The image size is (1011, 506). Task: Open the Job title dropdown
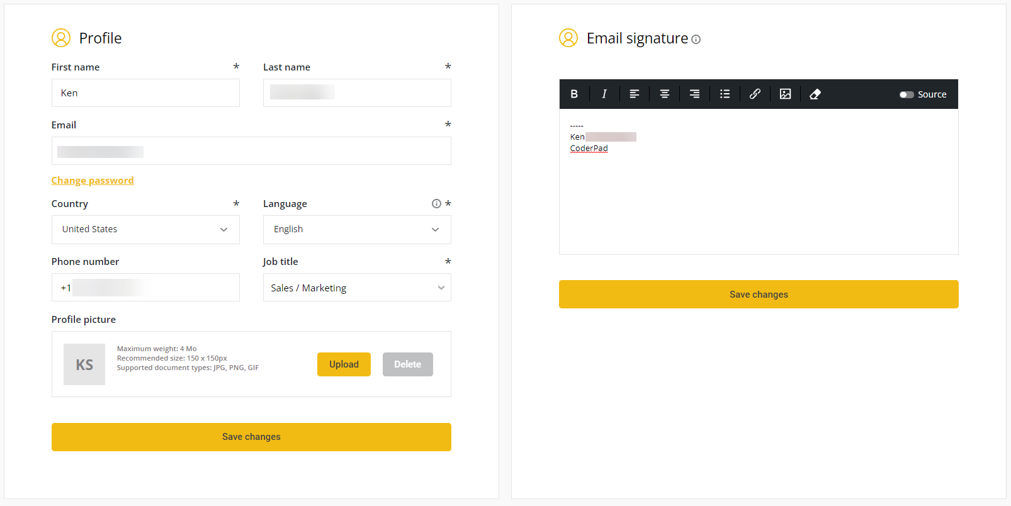[357, 288]
